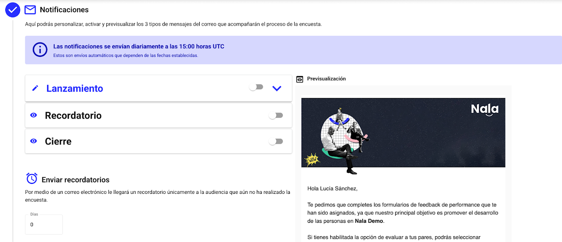Click the blue checkmark step indicator
This screenshot has height=242, width=562.
[x=13, y=10]
